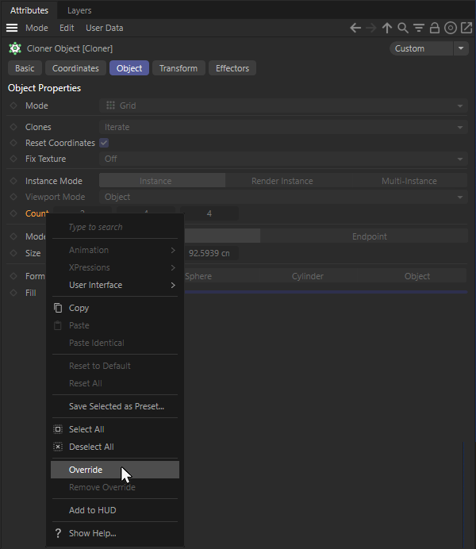This screenshot has height=549, width=476.
Task: Click the circular target mode icon
Action: [451, 28]
